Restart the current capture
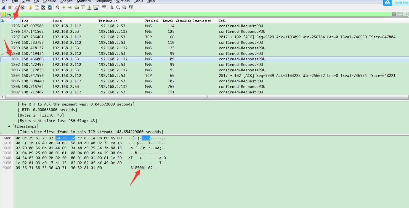The image size is (409, 208). pyautogui.click(x=16, y=7)
